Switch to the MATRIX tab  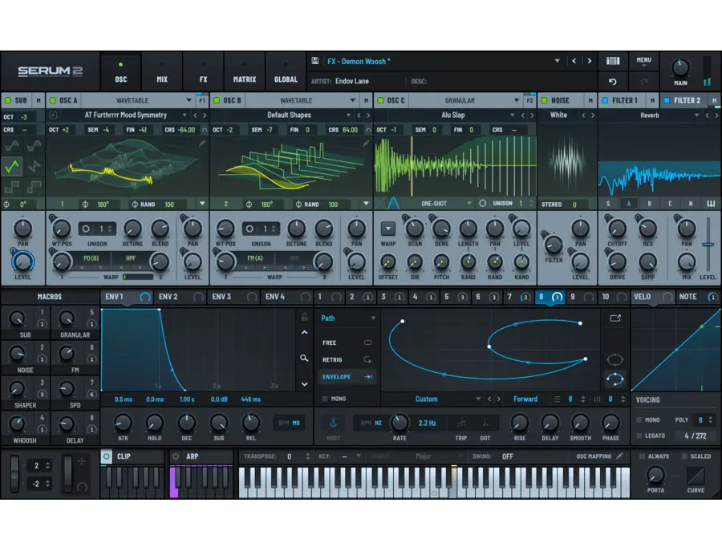(x=245, y=71)
